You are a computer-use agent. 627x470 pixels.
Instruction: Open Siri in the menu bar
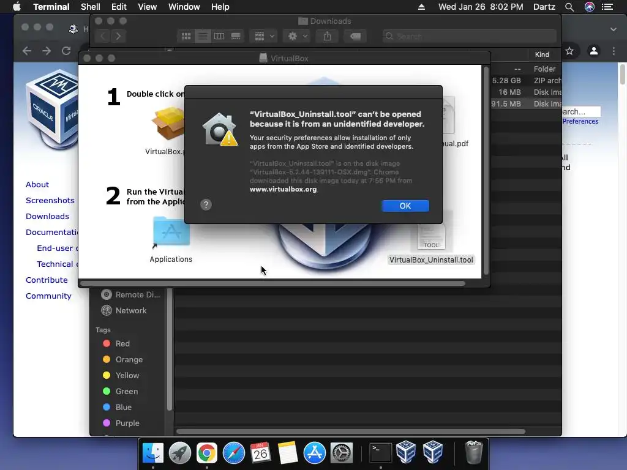[590, 7]
